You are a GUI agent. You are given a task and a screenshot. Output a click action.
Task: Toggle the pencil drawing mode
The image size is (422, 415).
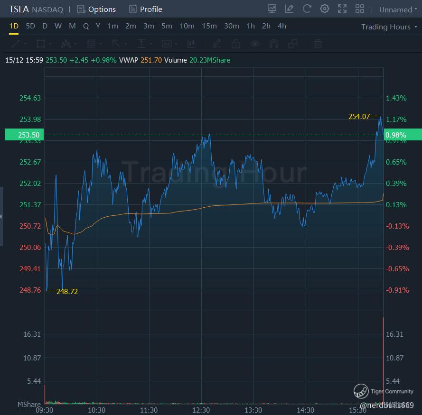(x=217, y=44)
